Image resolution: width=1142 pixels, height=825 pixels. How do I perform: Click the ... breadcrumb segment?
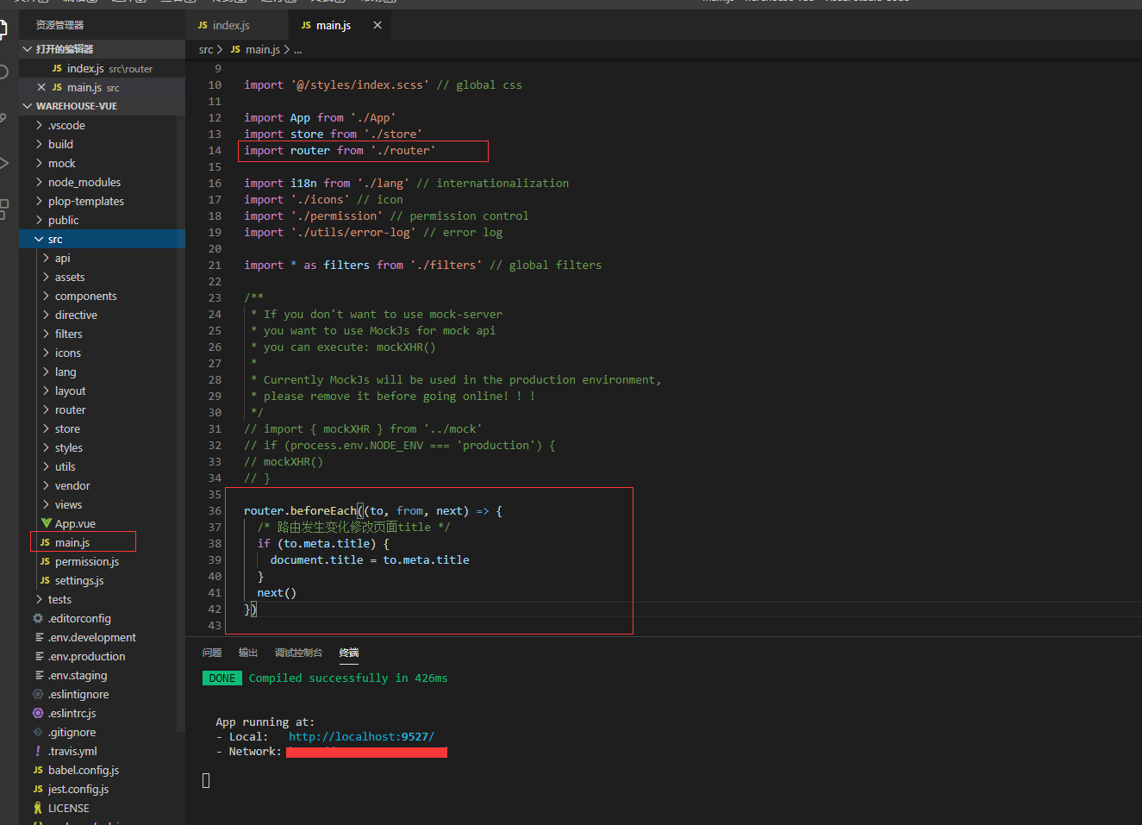pyautogui.click(x=298, y=49)
